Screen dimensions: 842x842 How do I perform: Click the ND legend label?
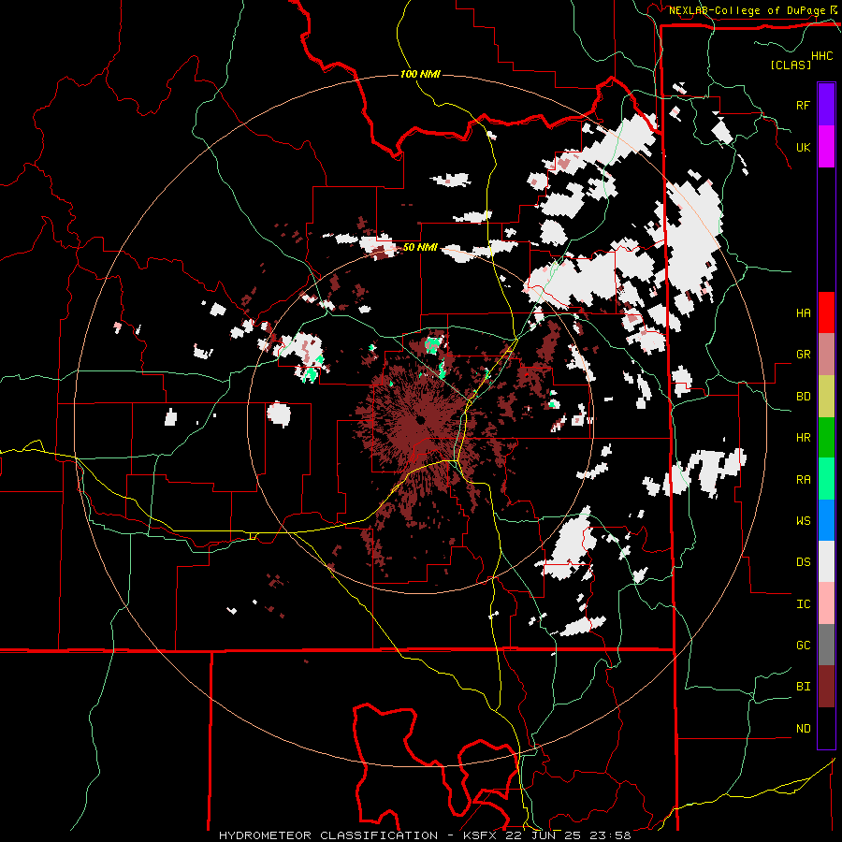pyautogui.click(x=803, y=729)
